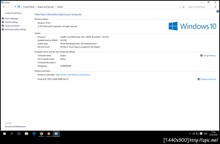Open the blue Help question mark icon
Viewport: 220px width, 144px height.
tap(217, 11)
